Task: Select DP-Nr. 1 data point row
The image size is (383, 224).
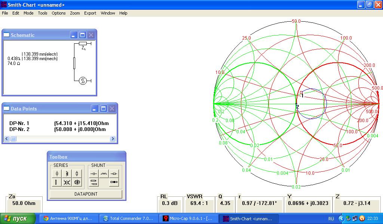Action: tap(58, 123)
